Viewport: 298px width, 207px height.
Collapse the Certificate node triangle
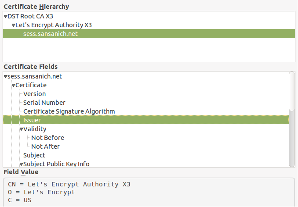(14, 86)
